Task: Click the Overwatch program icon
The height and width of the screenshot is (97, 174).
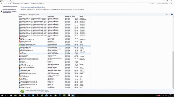Action: tap(20, 54)
